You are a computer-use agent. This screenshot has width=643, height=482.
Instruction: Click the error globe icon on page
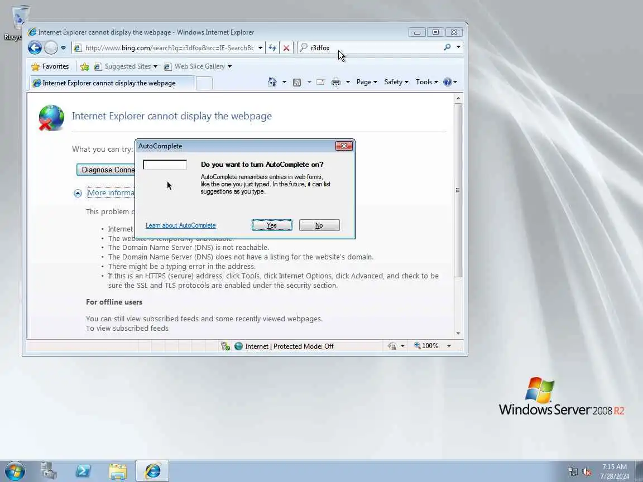point(51,118)
